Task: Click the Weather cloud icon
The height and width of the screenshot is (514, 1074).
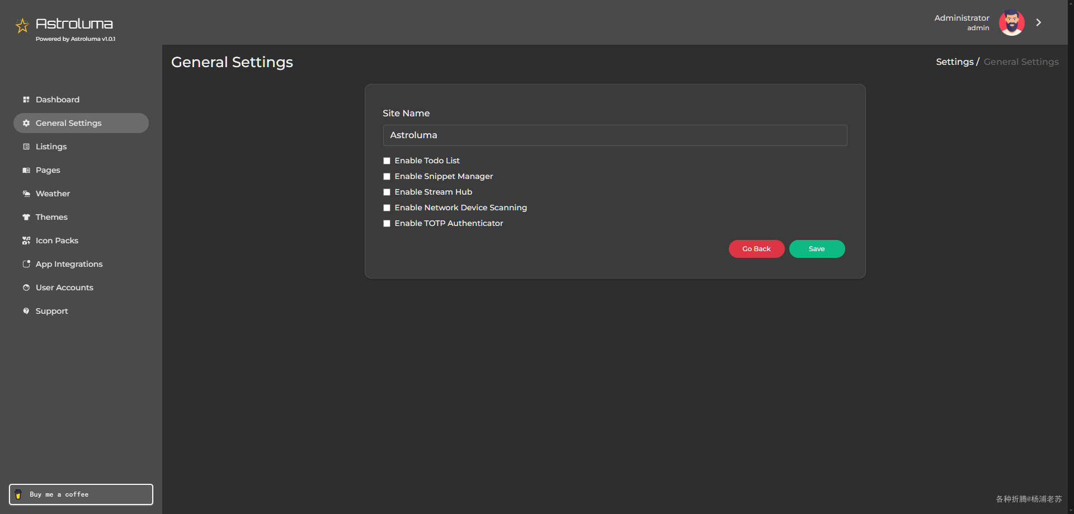Action: 26,194
